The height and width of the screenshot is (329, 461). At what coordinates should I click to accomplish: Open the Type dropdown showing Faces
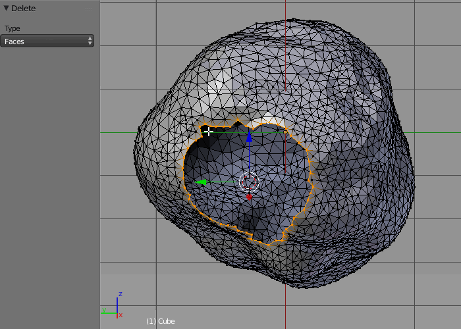[x=47, y=41]
